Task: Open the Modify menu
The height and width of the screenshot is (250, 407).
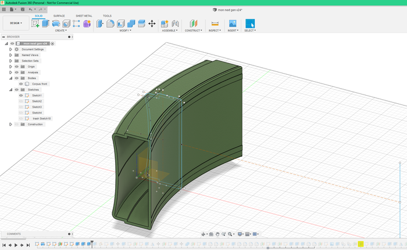Action: pos(125,30)
